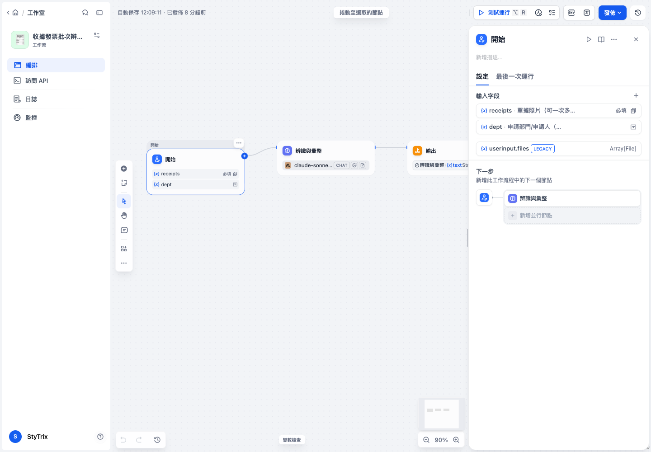Open the StyTrix account menu
651x452 pixels.
click(29, 437)
